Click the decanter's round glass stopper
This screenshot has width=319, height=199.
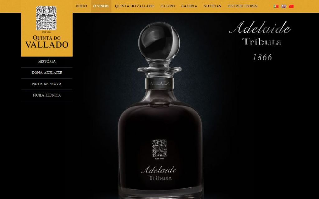pos(159,40)
